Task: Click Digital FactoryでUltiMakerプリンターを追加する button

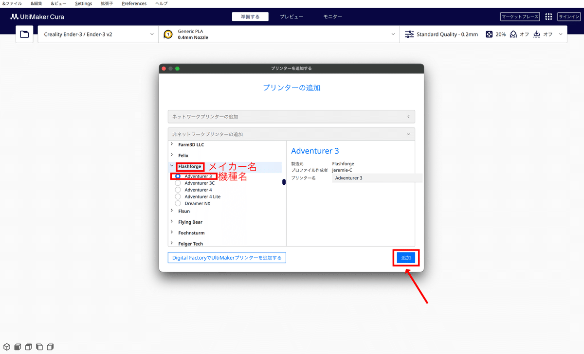Action: click(x=227, y=258)
